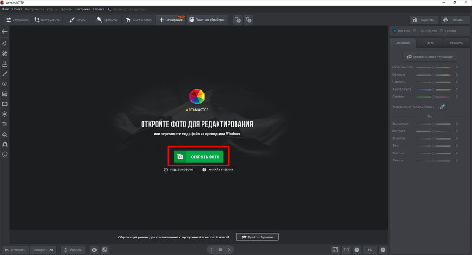Open the Расширения toolbar section
The height and width of the screenshot is (255, 472).
point(171,20)
